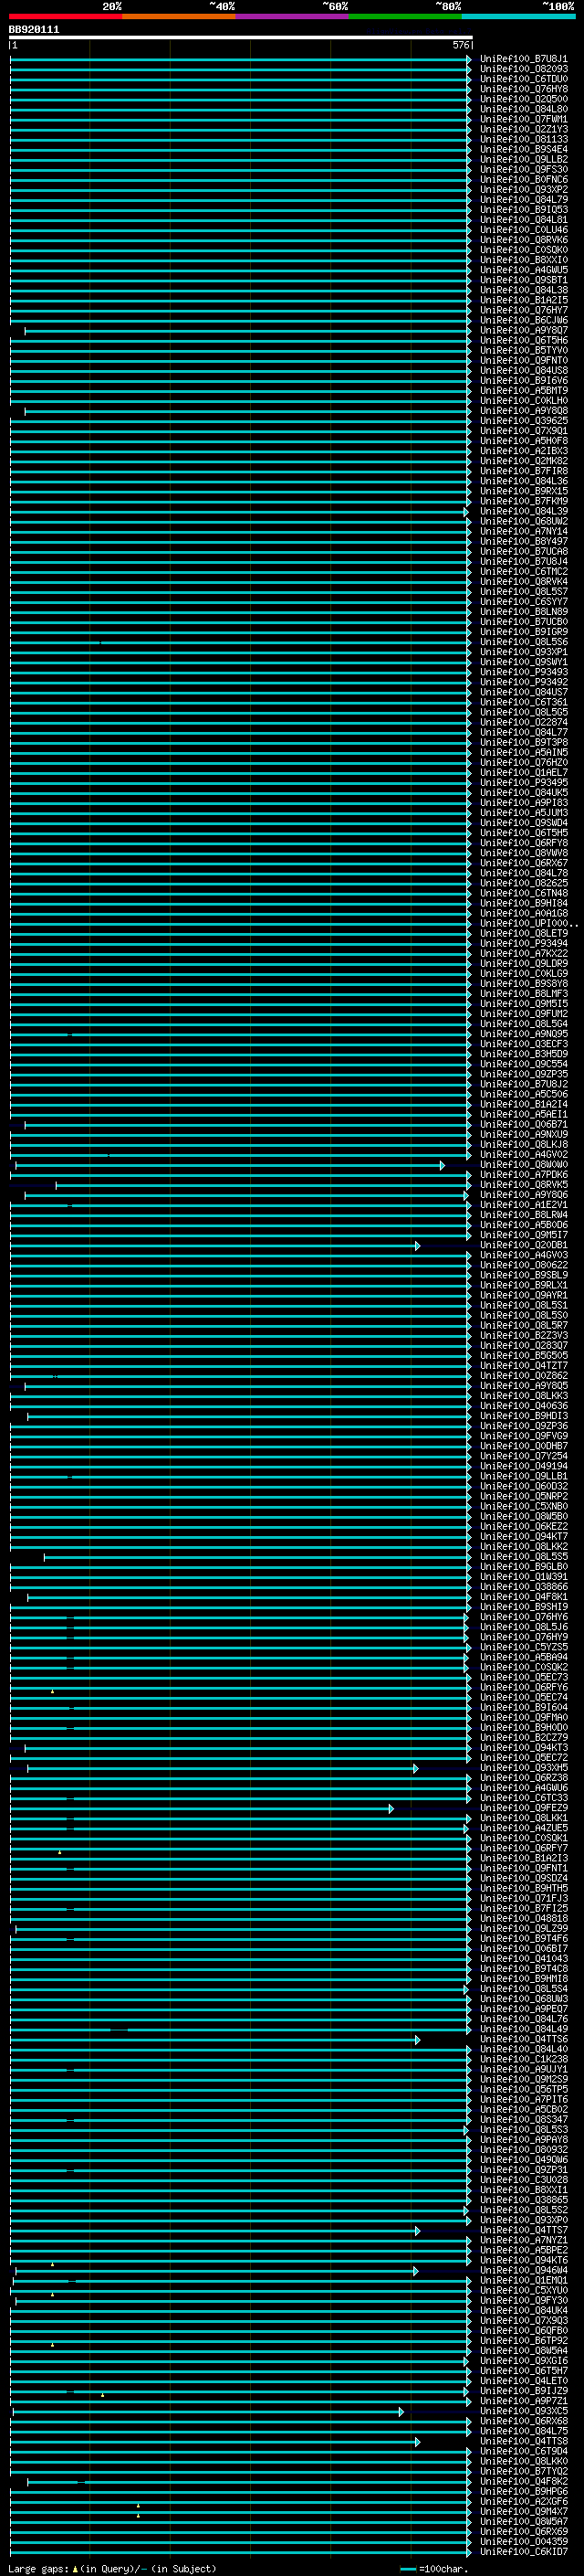Select the label UniRef100_Q9FY30
The height and width of the screenshot is (2576, 584).
coord(524,2300)
